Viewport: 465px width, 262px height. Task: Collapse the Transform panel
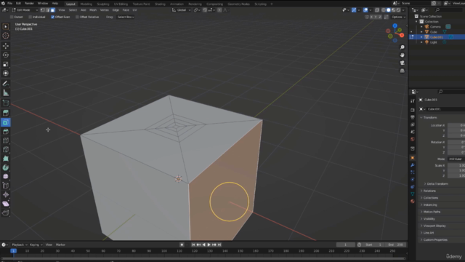click(x=430, y=118)
